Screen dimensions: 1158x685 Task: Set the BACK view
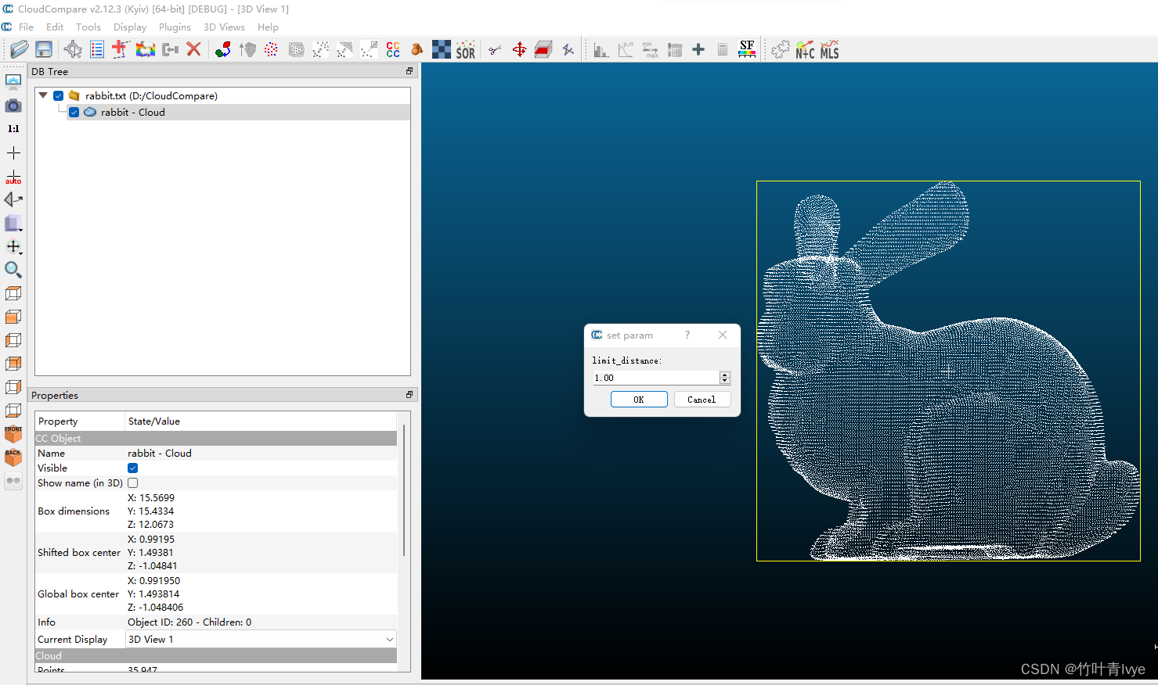pyautogui.click(x=13, y=457)
